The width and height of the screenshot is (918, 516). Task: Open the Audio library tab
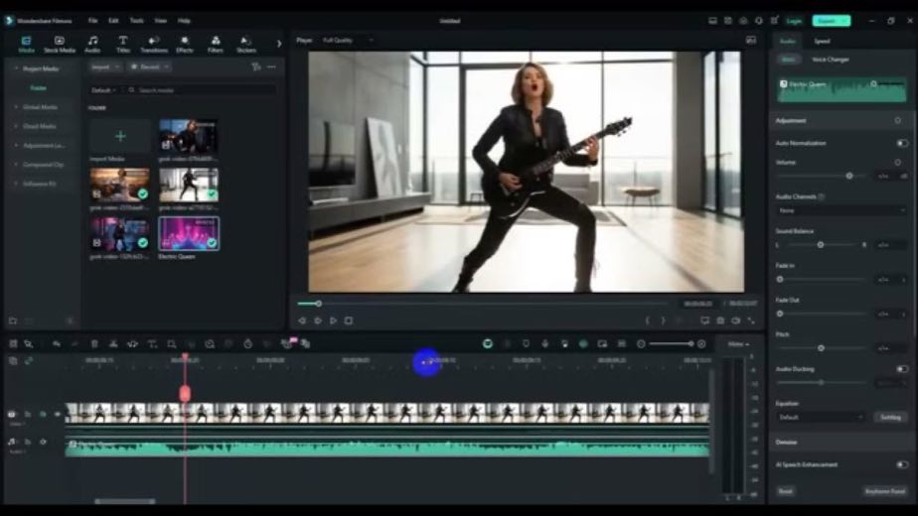(x=92, y=44)
